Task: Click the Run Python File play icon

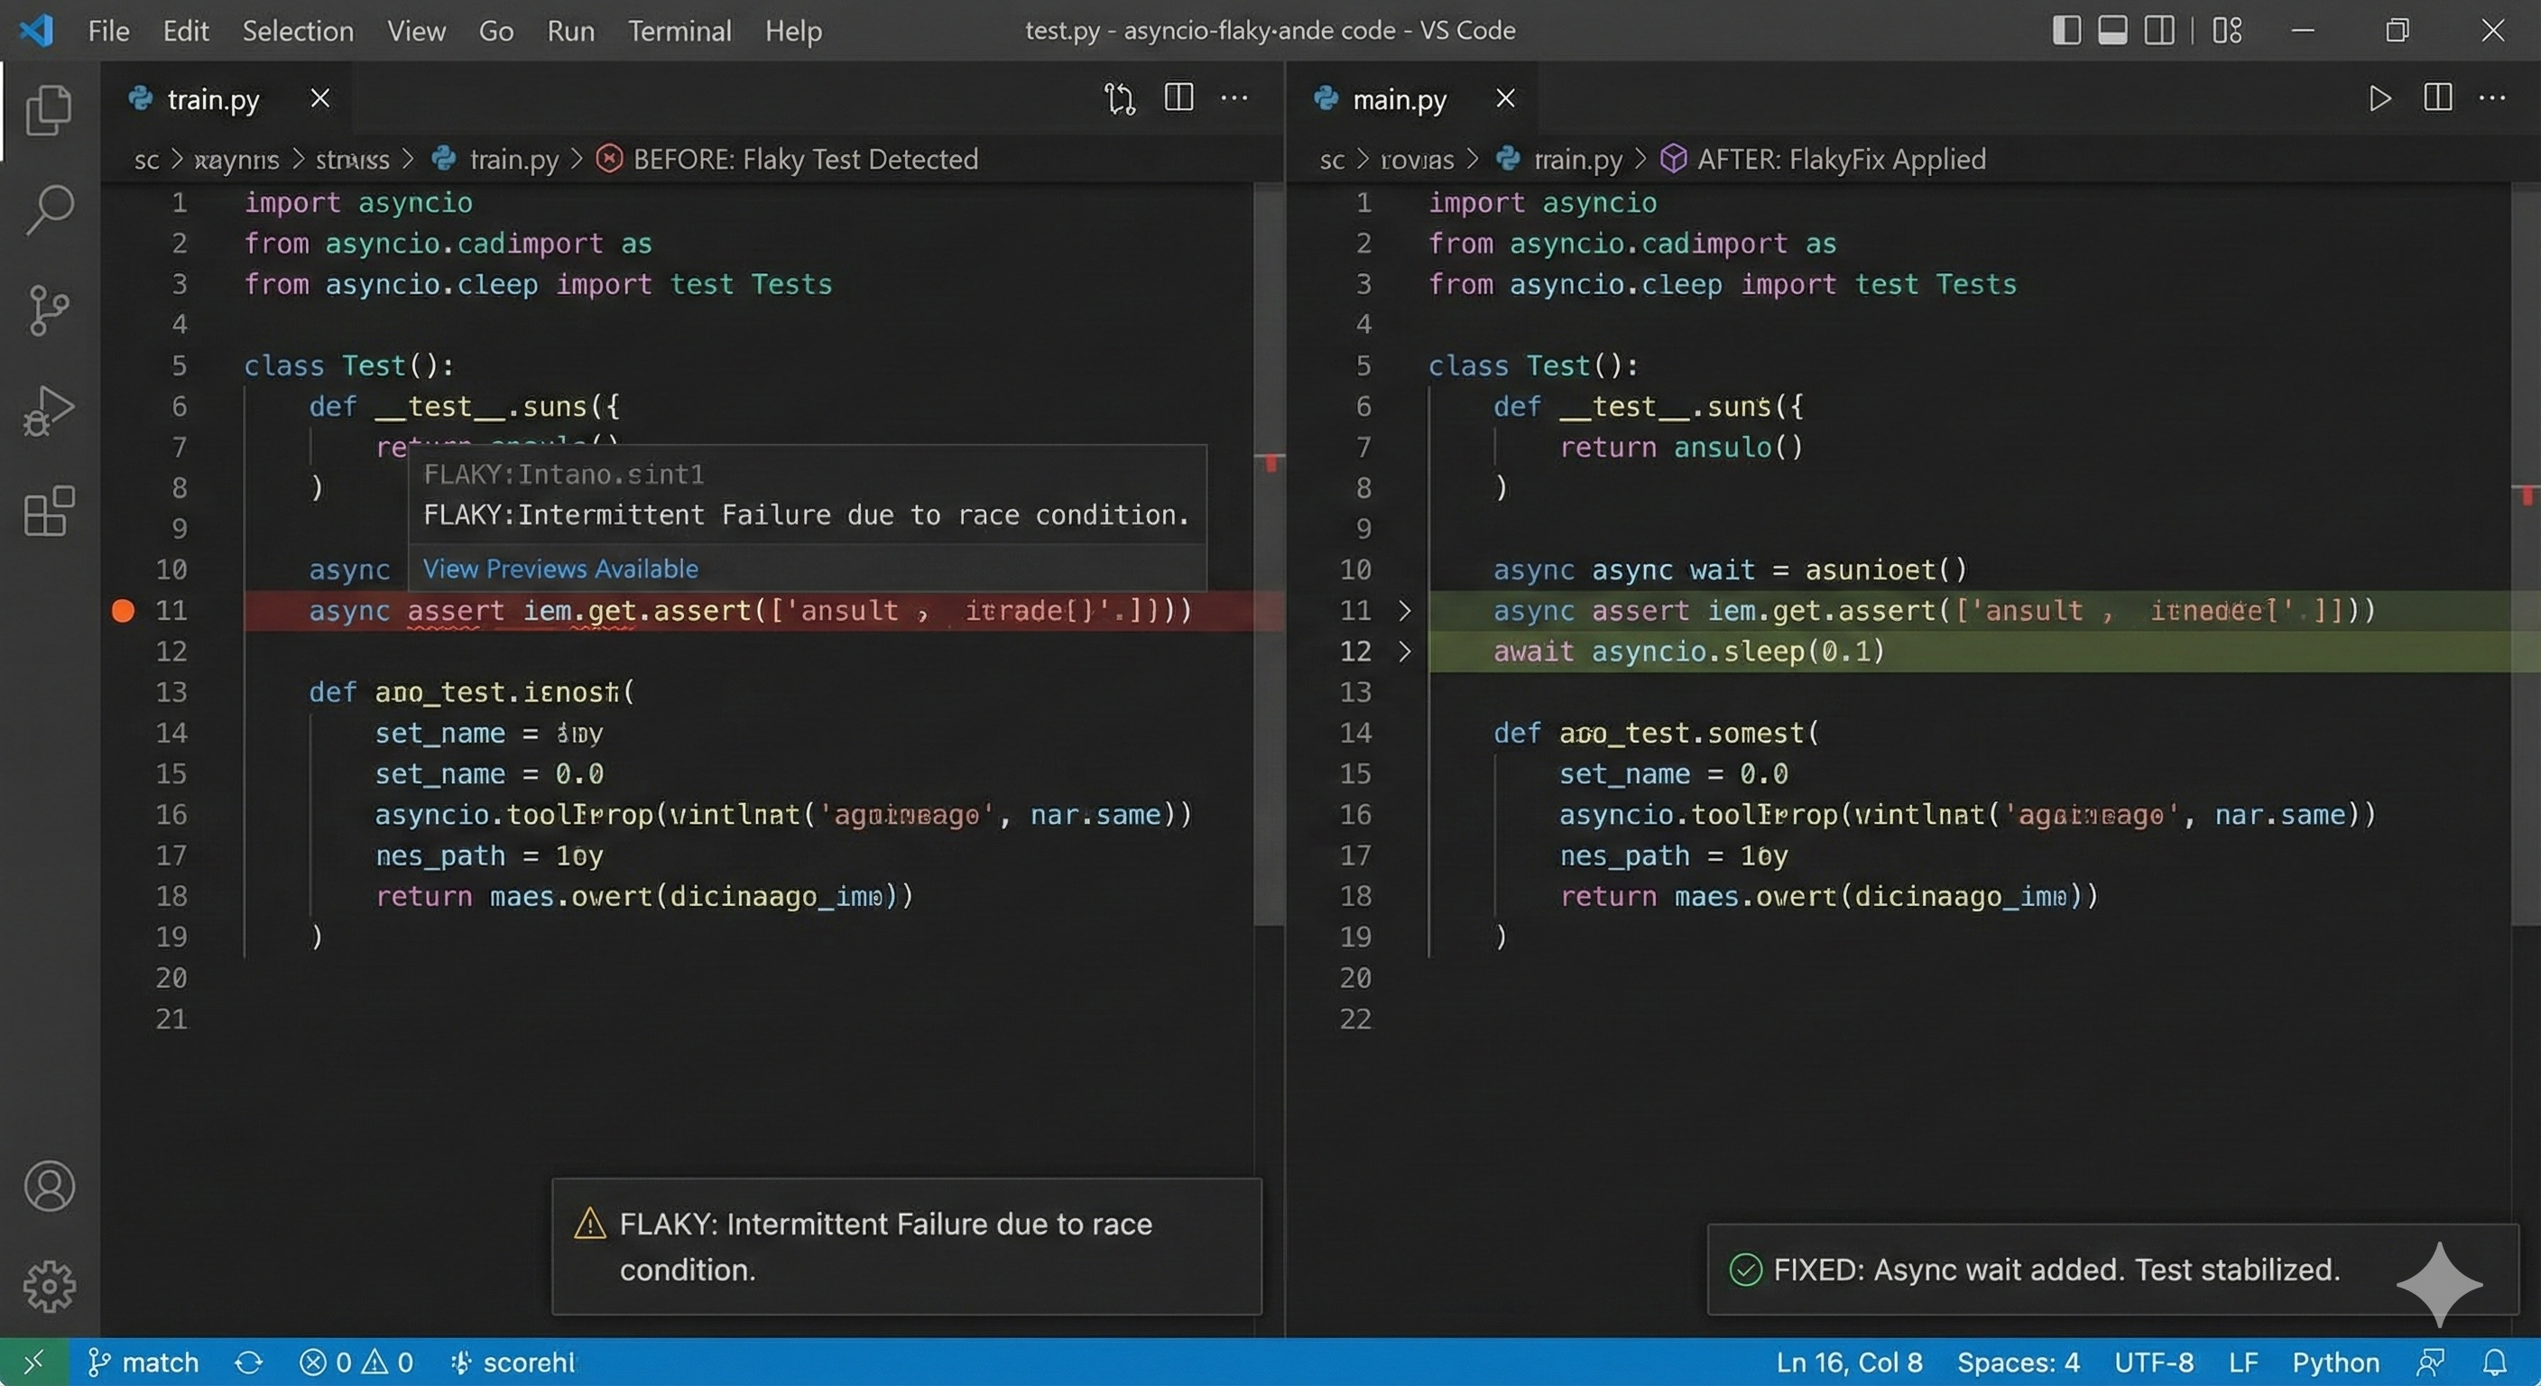Action: (x=2379, y=98)
